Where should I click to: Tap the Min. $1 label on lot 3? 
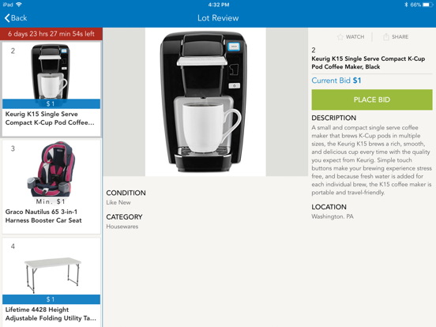coord(51,201)
